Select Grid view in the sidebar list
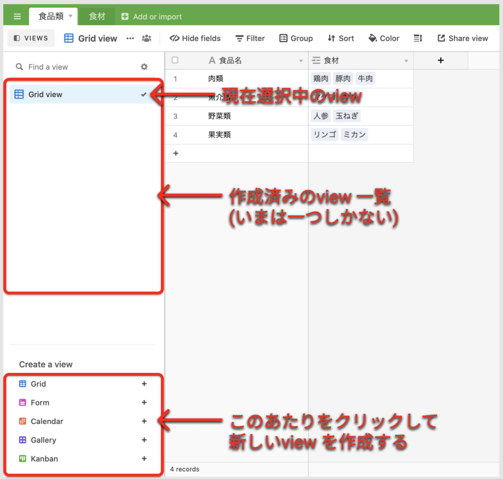 [x=45, y=94]
